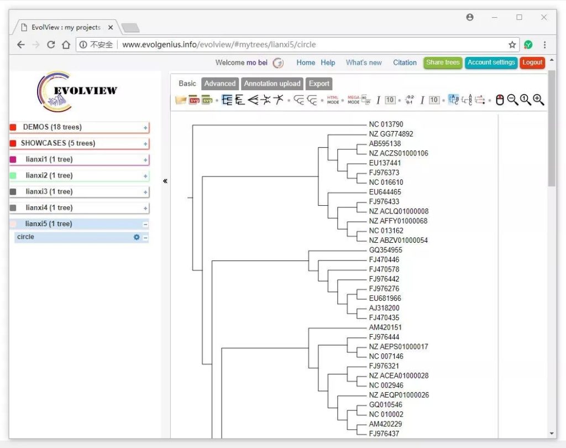Click the Share trees button
566x448 pixels.
[442, 62]
